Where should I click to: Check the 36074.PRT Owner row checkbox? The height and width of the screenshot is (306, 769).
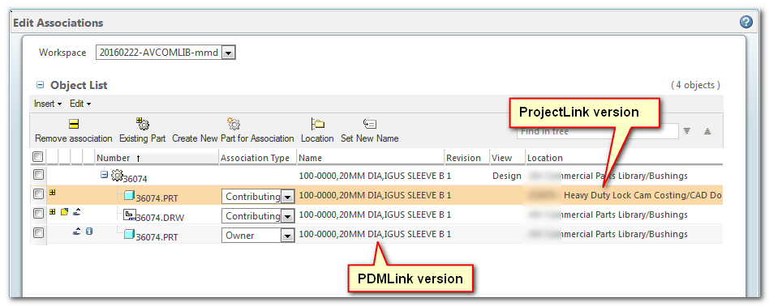click(38, 233)
